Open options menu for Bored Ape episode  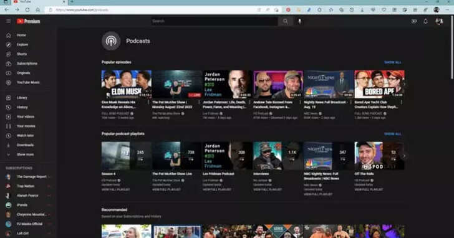click(402, 102)
